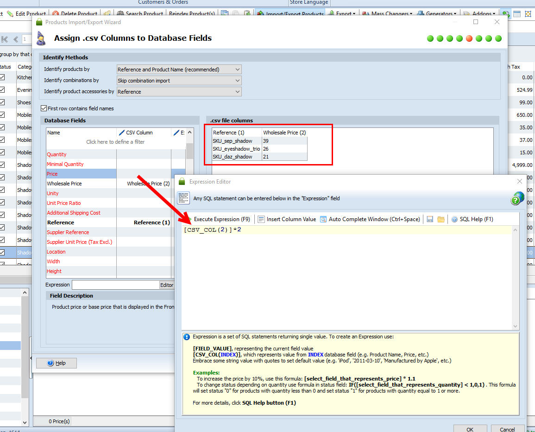Click the SQL statement sheet icon in the editor header
The height and width of the screenshot is (432, 535).
[183, 198]
